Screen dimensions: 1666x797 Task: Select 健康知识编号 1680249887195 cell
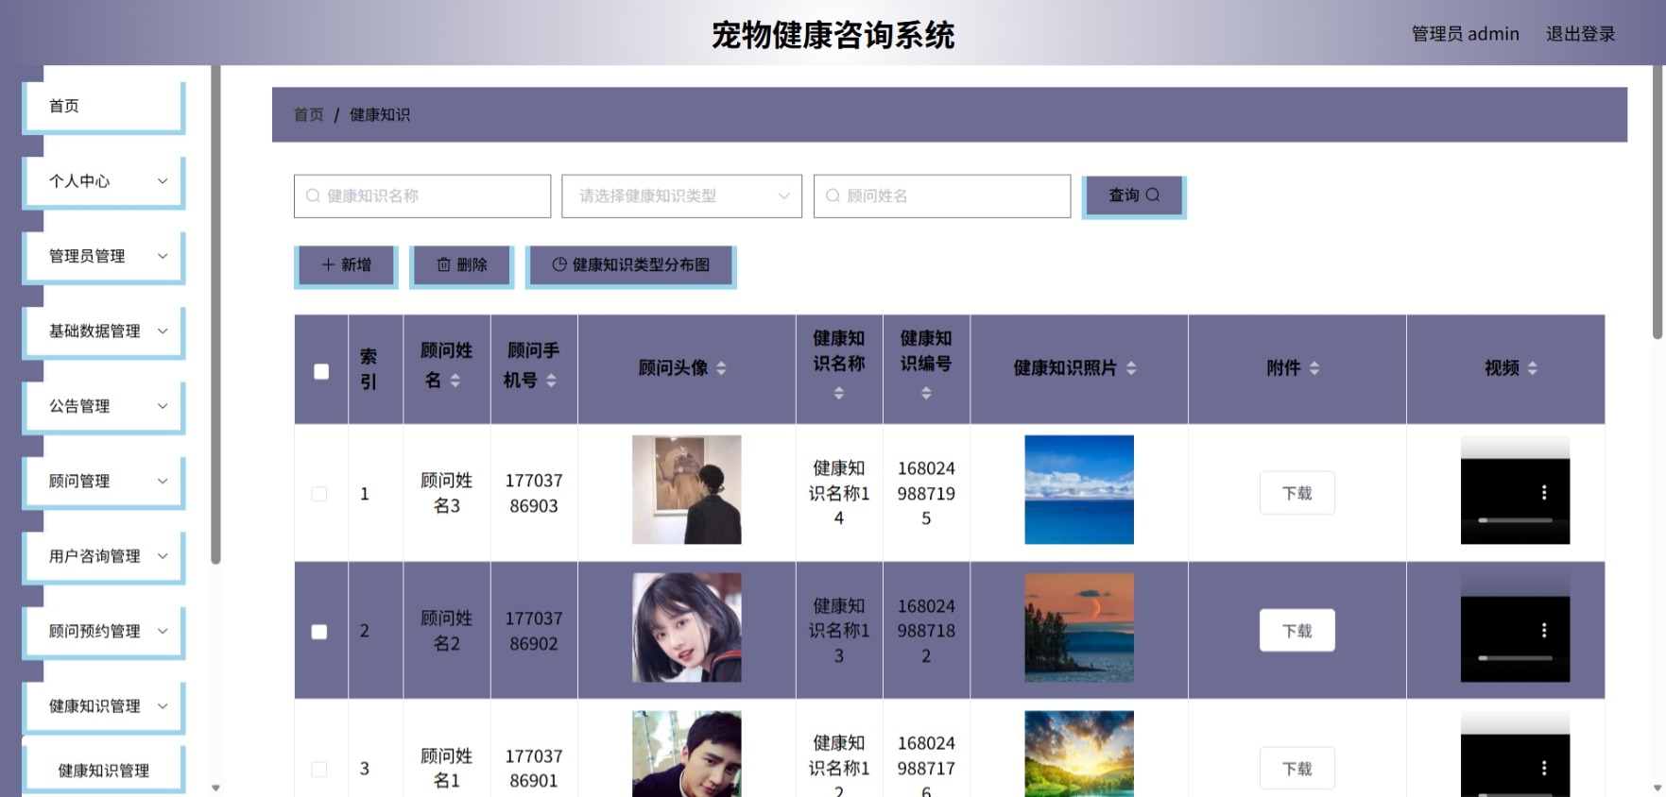(x=926, y=493)
